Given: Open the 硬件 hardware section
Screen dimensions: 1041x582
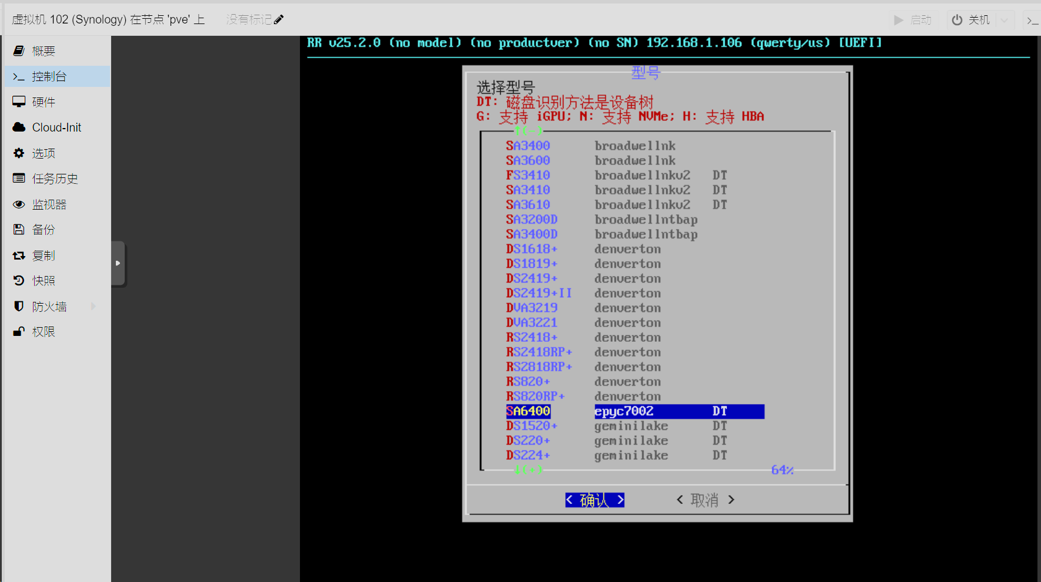Looking at the screenshot, I should [57, 102].
